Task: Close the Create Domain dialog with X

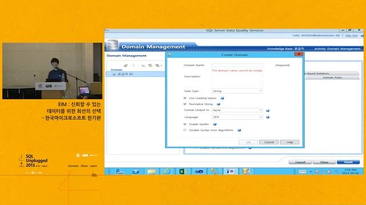Action: point(299,54)
